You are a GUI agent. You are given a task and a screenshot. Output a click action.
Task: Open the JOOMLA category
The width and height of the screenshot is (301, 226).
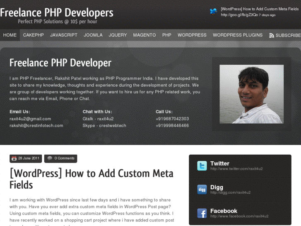[x=93, y=35]
